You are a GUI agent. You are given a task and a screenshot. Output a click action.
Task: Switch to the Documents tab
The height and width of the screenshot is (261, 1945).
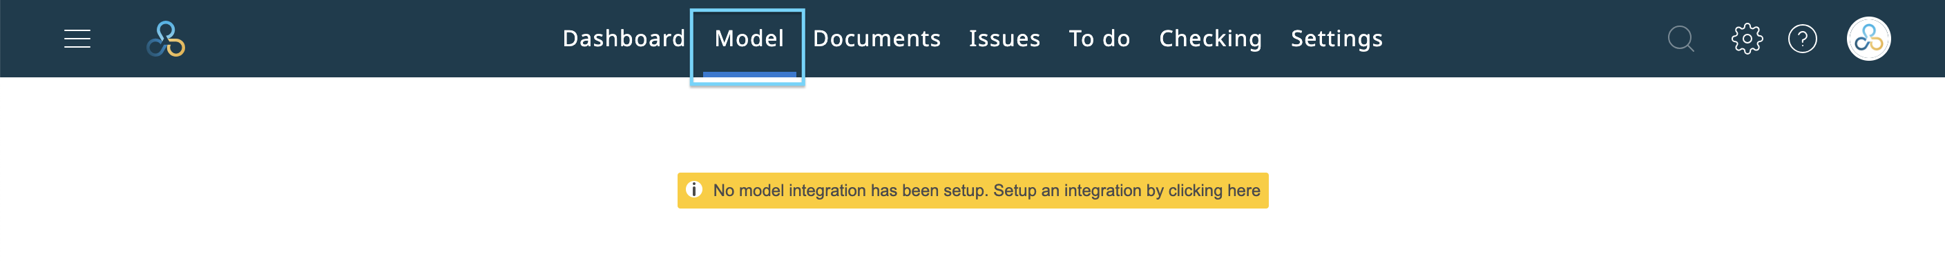[876, 39]
